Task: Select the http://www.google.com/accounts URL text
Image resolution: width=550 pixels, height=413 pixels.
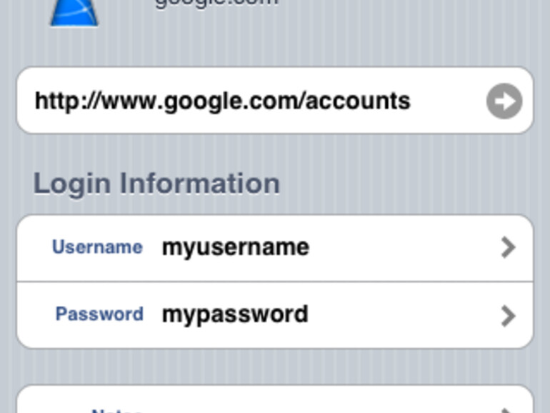Action: pyautogui.click(x=222, y=101)
